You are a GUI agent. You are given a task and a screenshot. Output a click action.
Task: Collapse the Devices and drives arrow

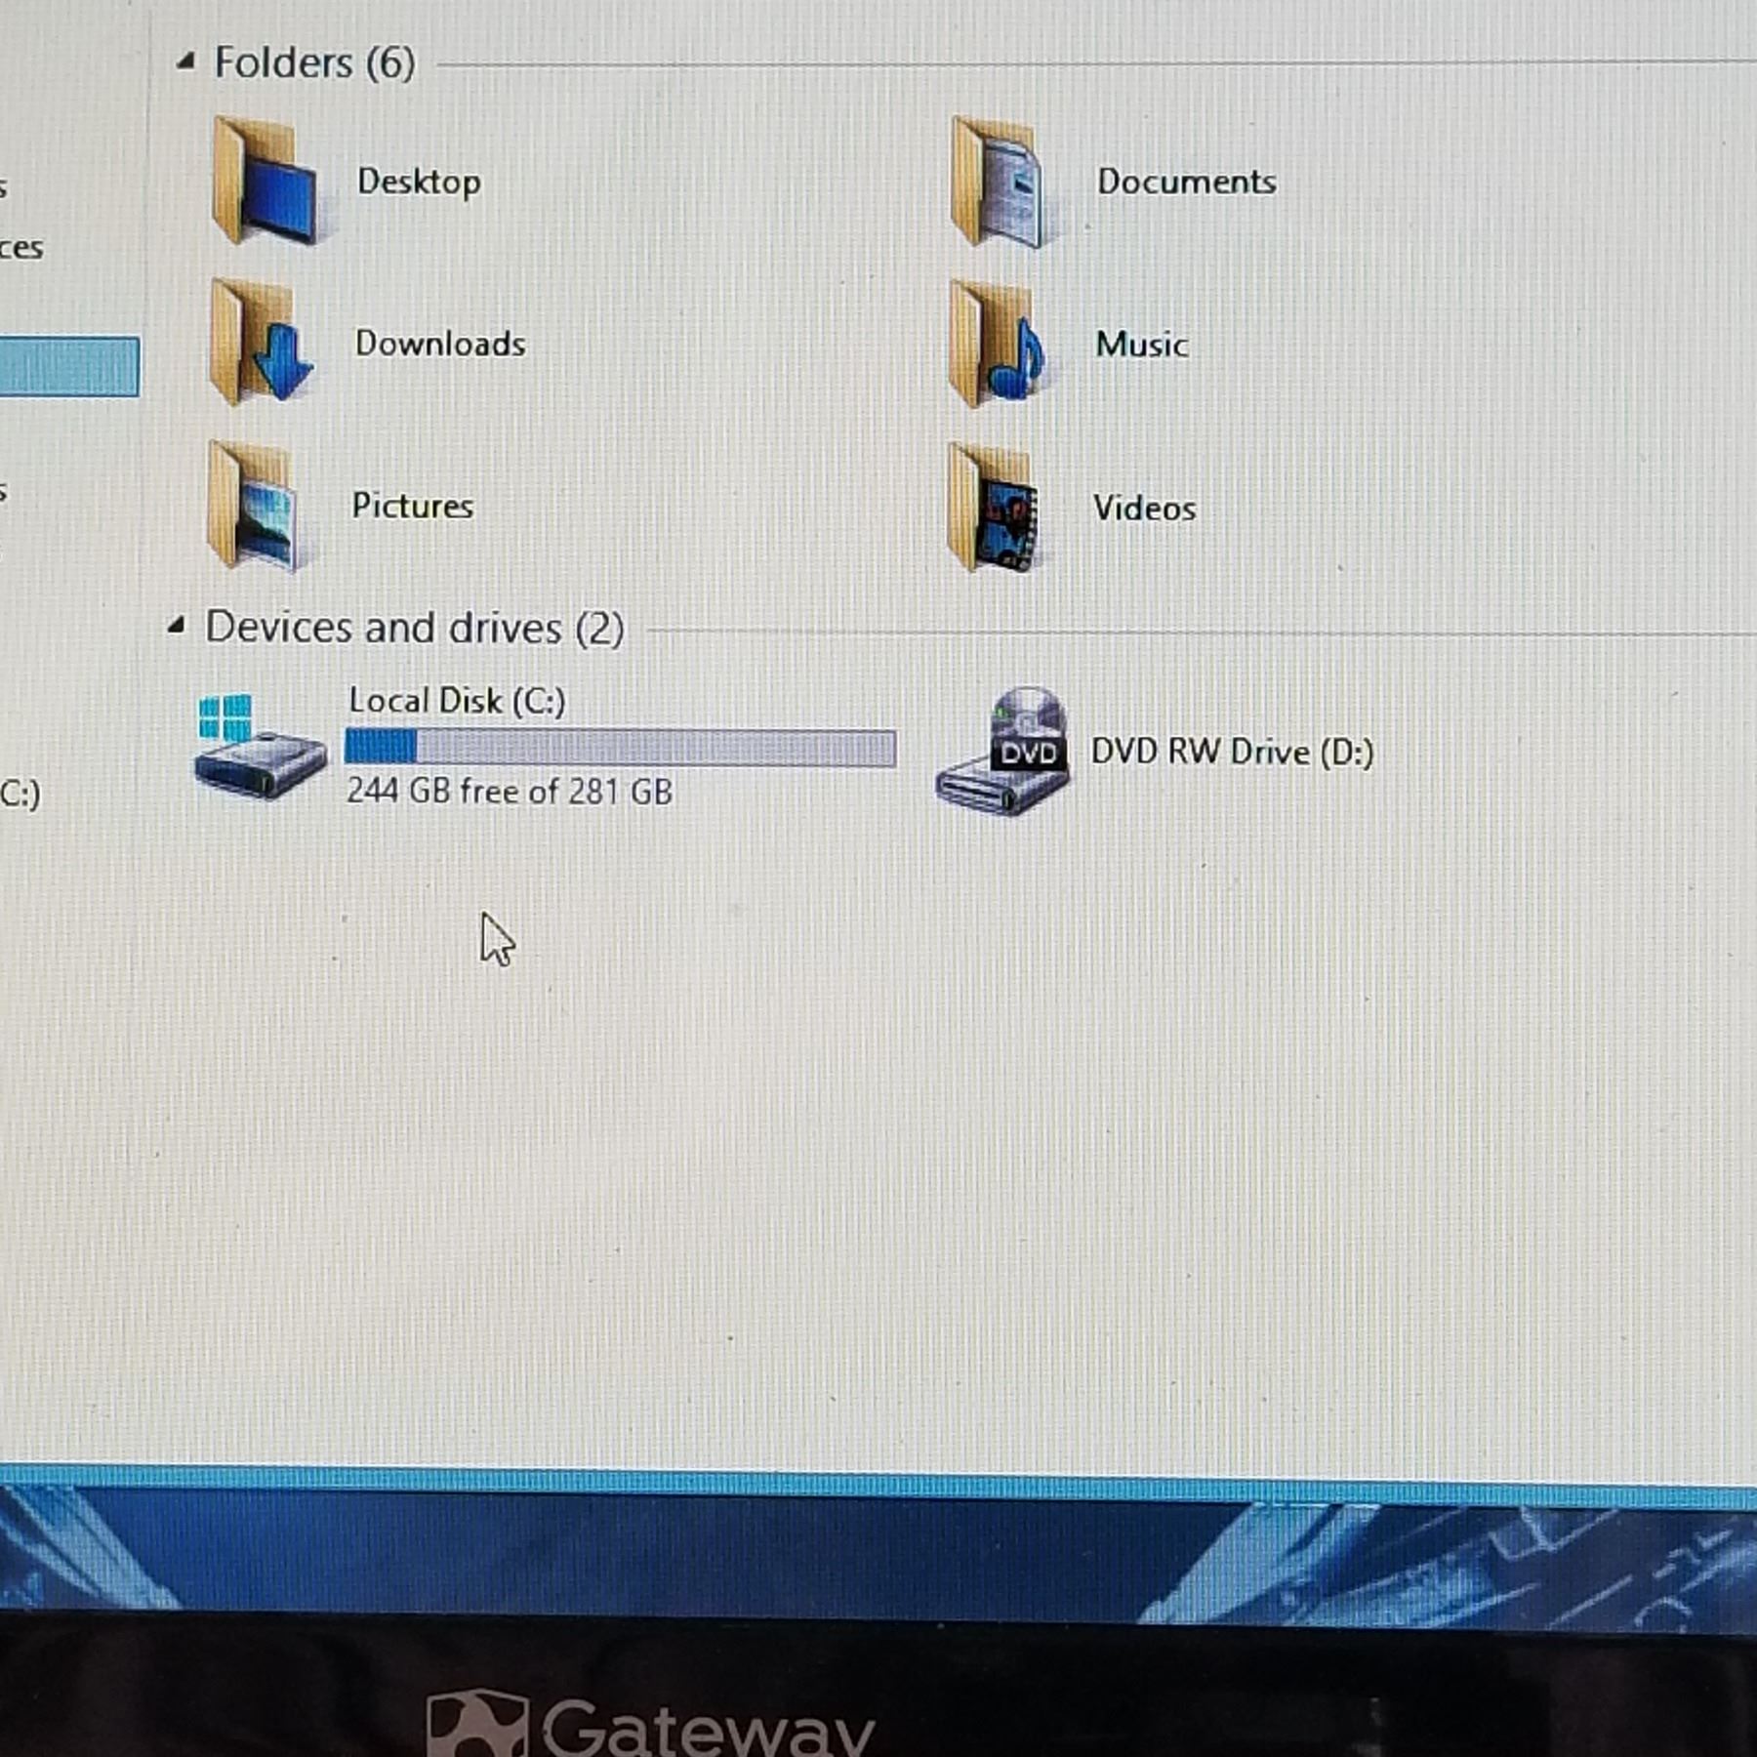pos(177,626)
